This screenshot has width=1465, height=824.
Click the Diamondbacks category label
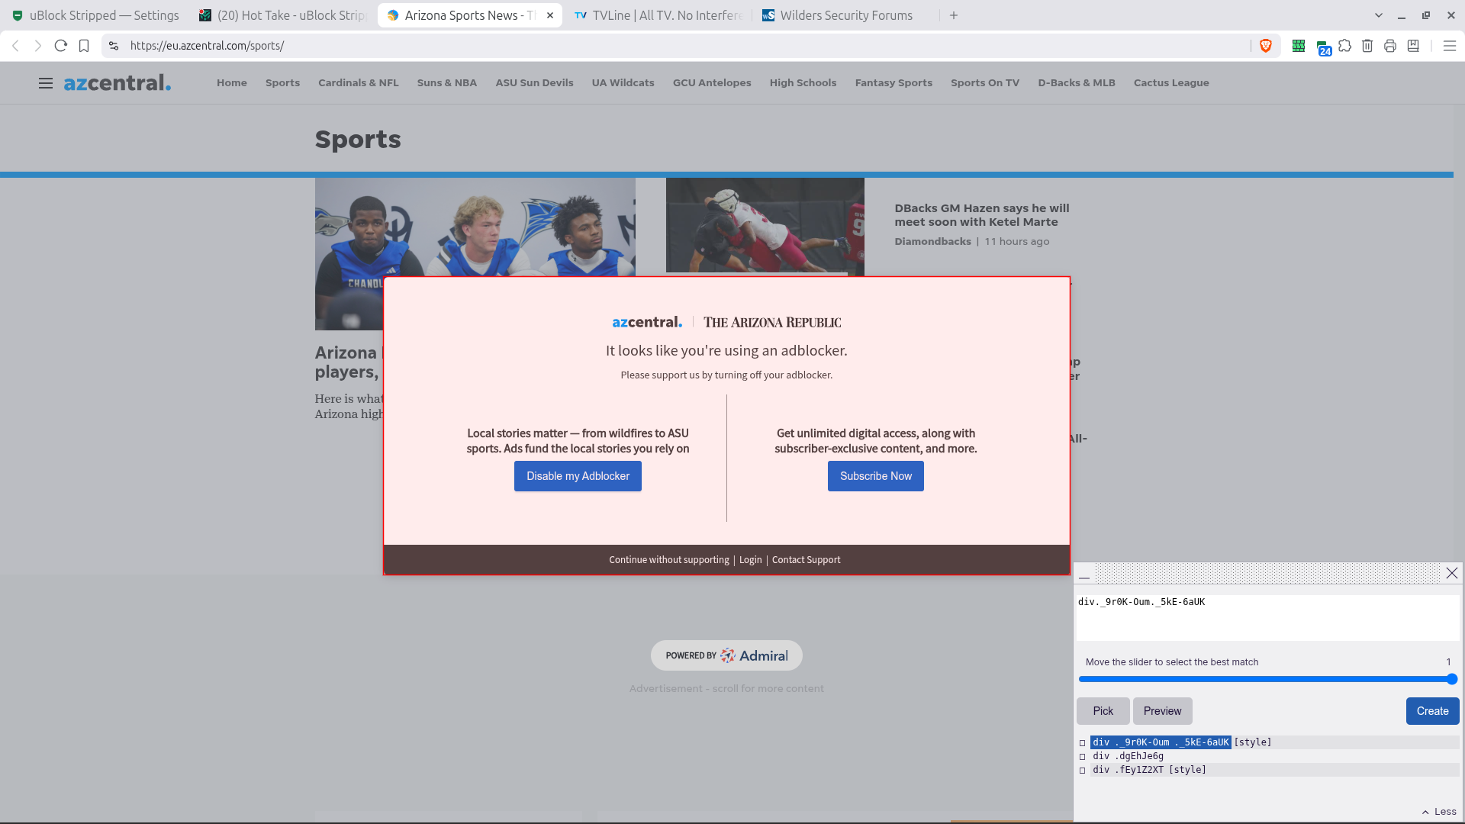pos(933,242)
